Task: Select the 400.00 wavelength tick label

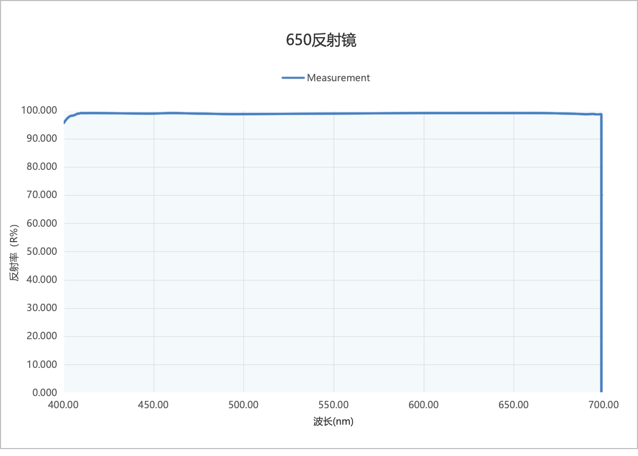Action: coord(63,404)
